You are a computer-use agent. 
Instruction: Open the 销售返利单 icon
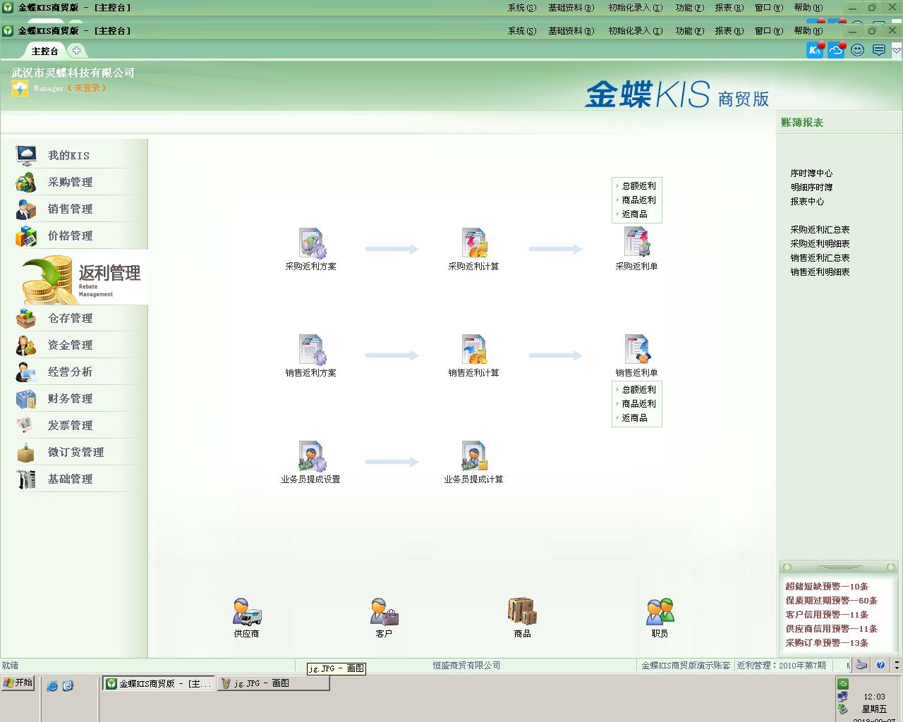(x=636, y=350)
